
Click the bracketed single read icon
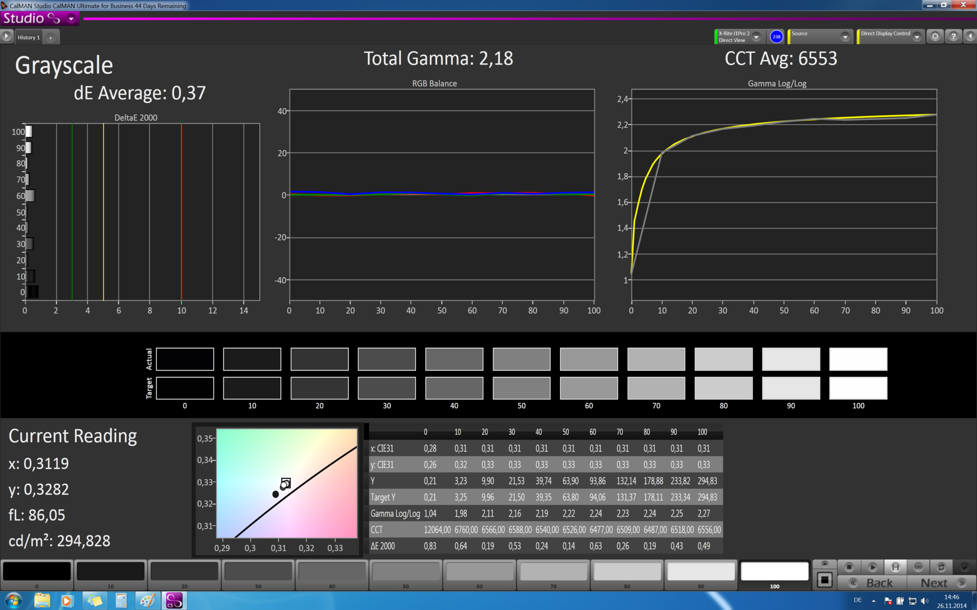click(x=895, y=567)
